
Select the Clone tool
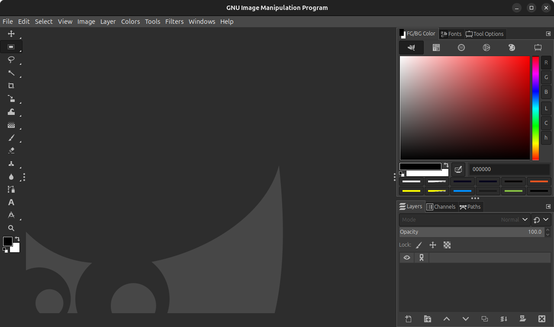[x=11, y=163]
